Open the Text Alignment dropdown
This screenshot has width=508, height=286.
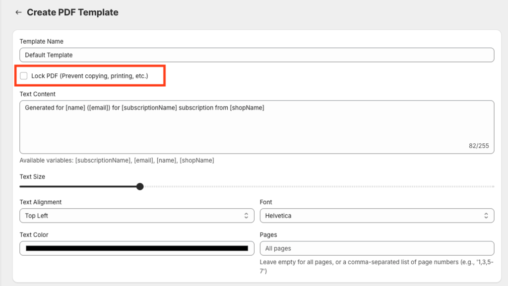[137, 216]
